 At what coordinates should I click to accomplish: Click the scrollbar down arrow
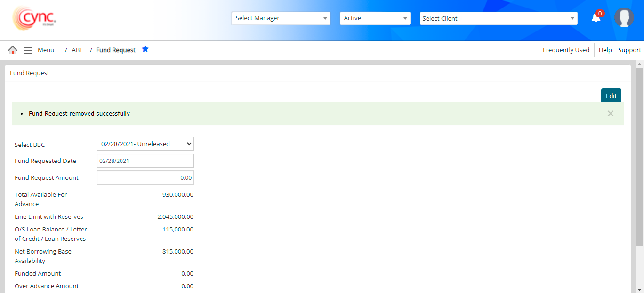[639, 289]
